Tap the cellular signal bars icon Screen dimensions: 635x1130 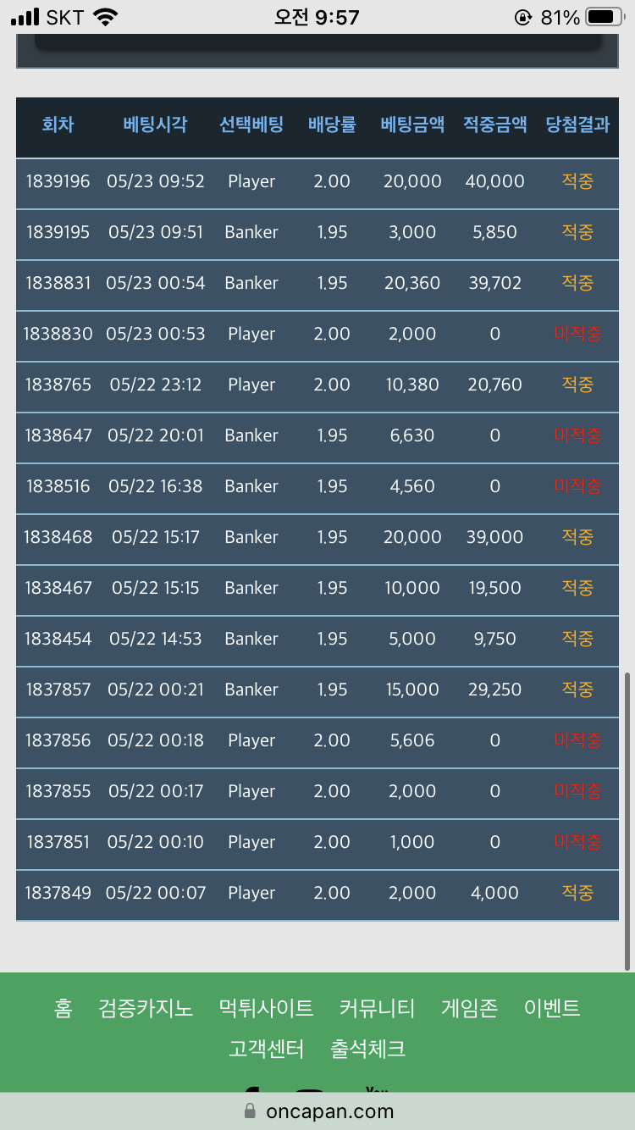pyautogui.click(x=25, y=17)
